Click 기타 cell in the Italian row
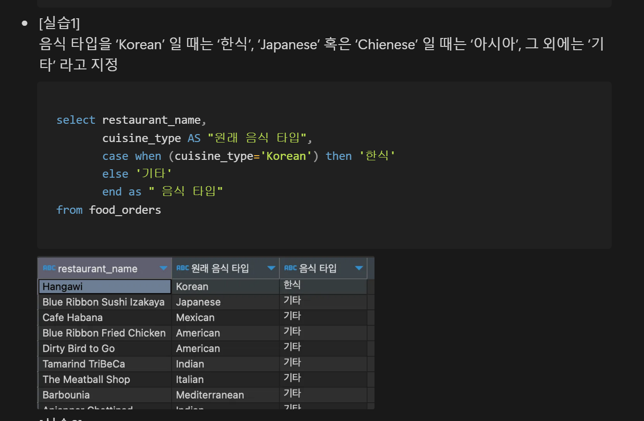 pos(323,379)
